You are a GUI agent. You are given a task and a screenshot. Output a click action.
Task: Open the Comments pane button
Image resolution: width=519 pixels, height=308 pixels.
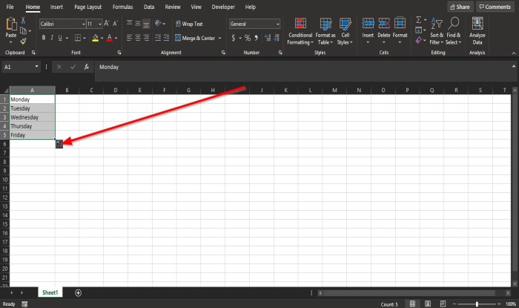pos(495,7)
